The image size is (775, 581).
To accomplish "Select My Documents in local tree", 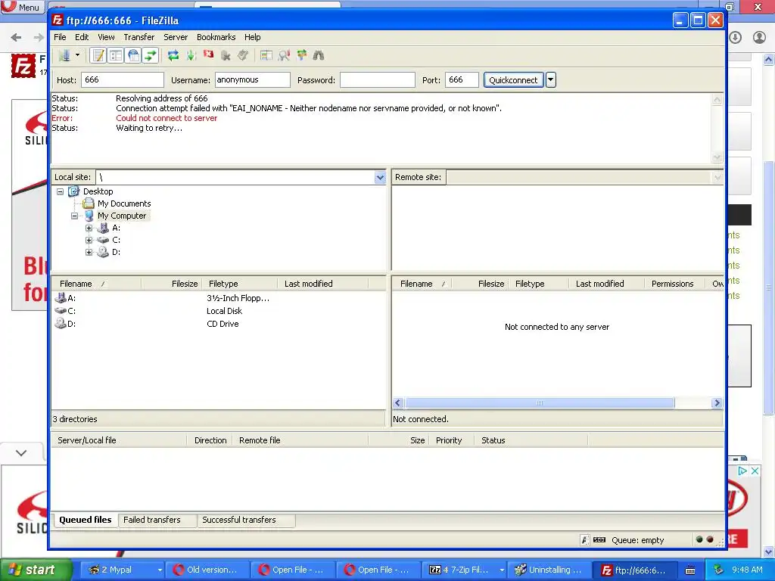I will click(x=123, y=204).
